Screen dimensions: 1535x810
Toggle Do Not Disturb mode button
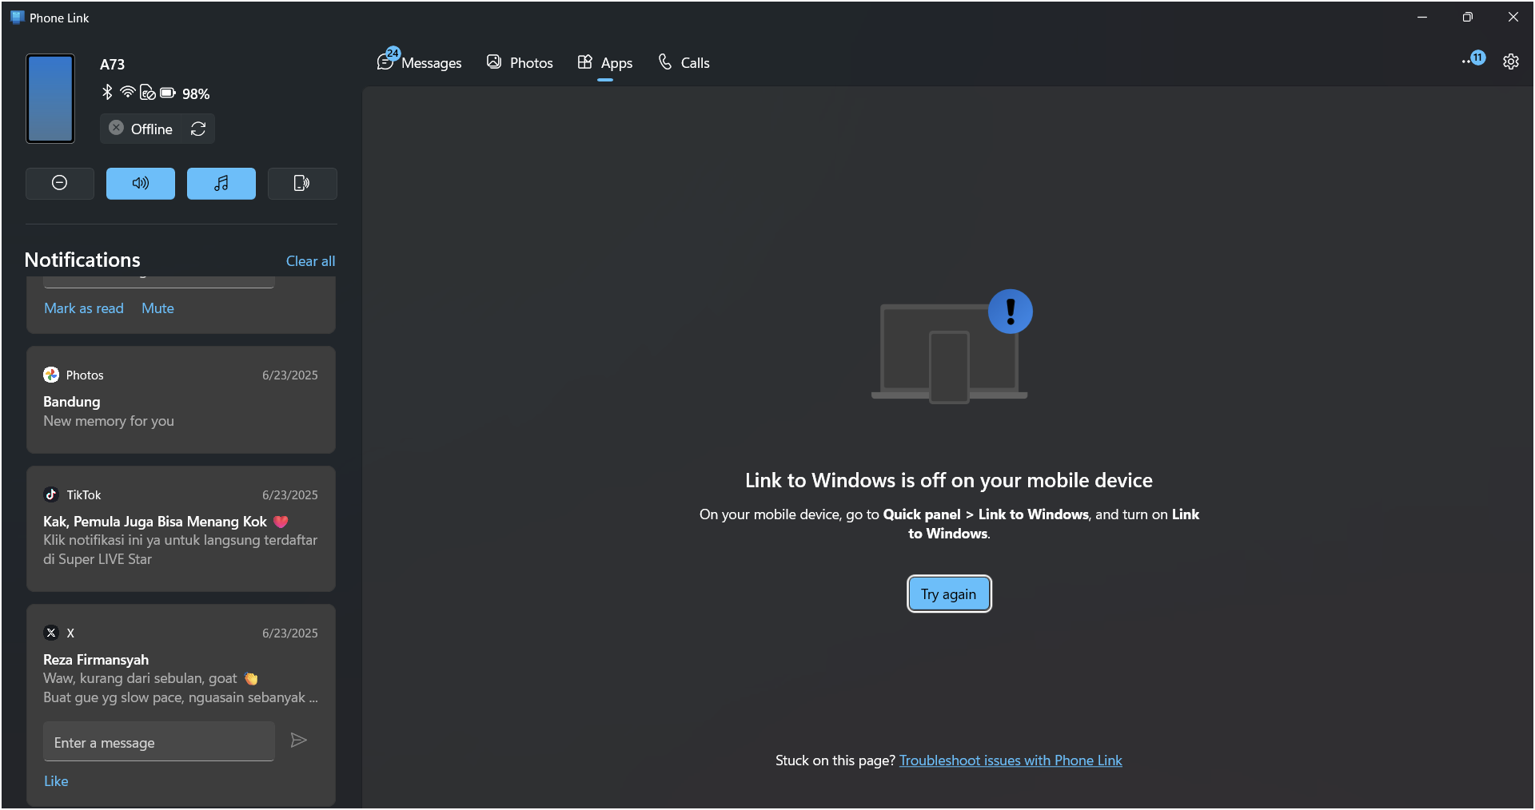coord(59,183)
